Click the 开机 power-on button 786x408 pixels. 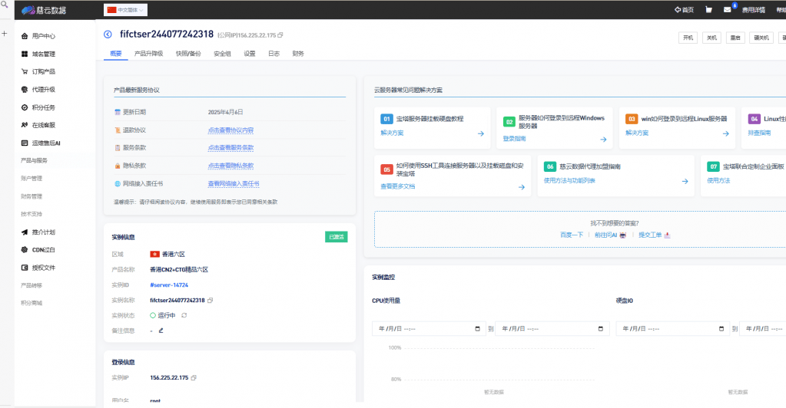point(688,38)
